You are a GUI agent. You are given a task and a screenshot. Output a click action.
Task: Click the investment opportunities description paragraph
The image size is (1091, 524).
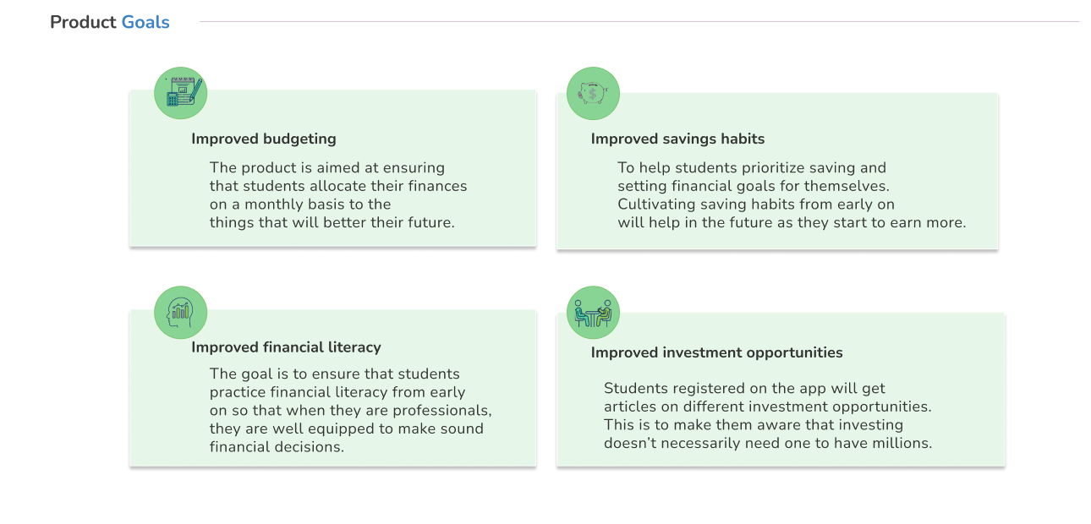(x=768, y=415)
